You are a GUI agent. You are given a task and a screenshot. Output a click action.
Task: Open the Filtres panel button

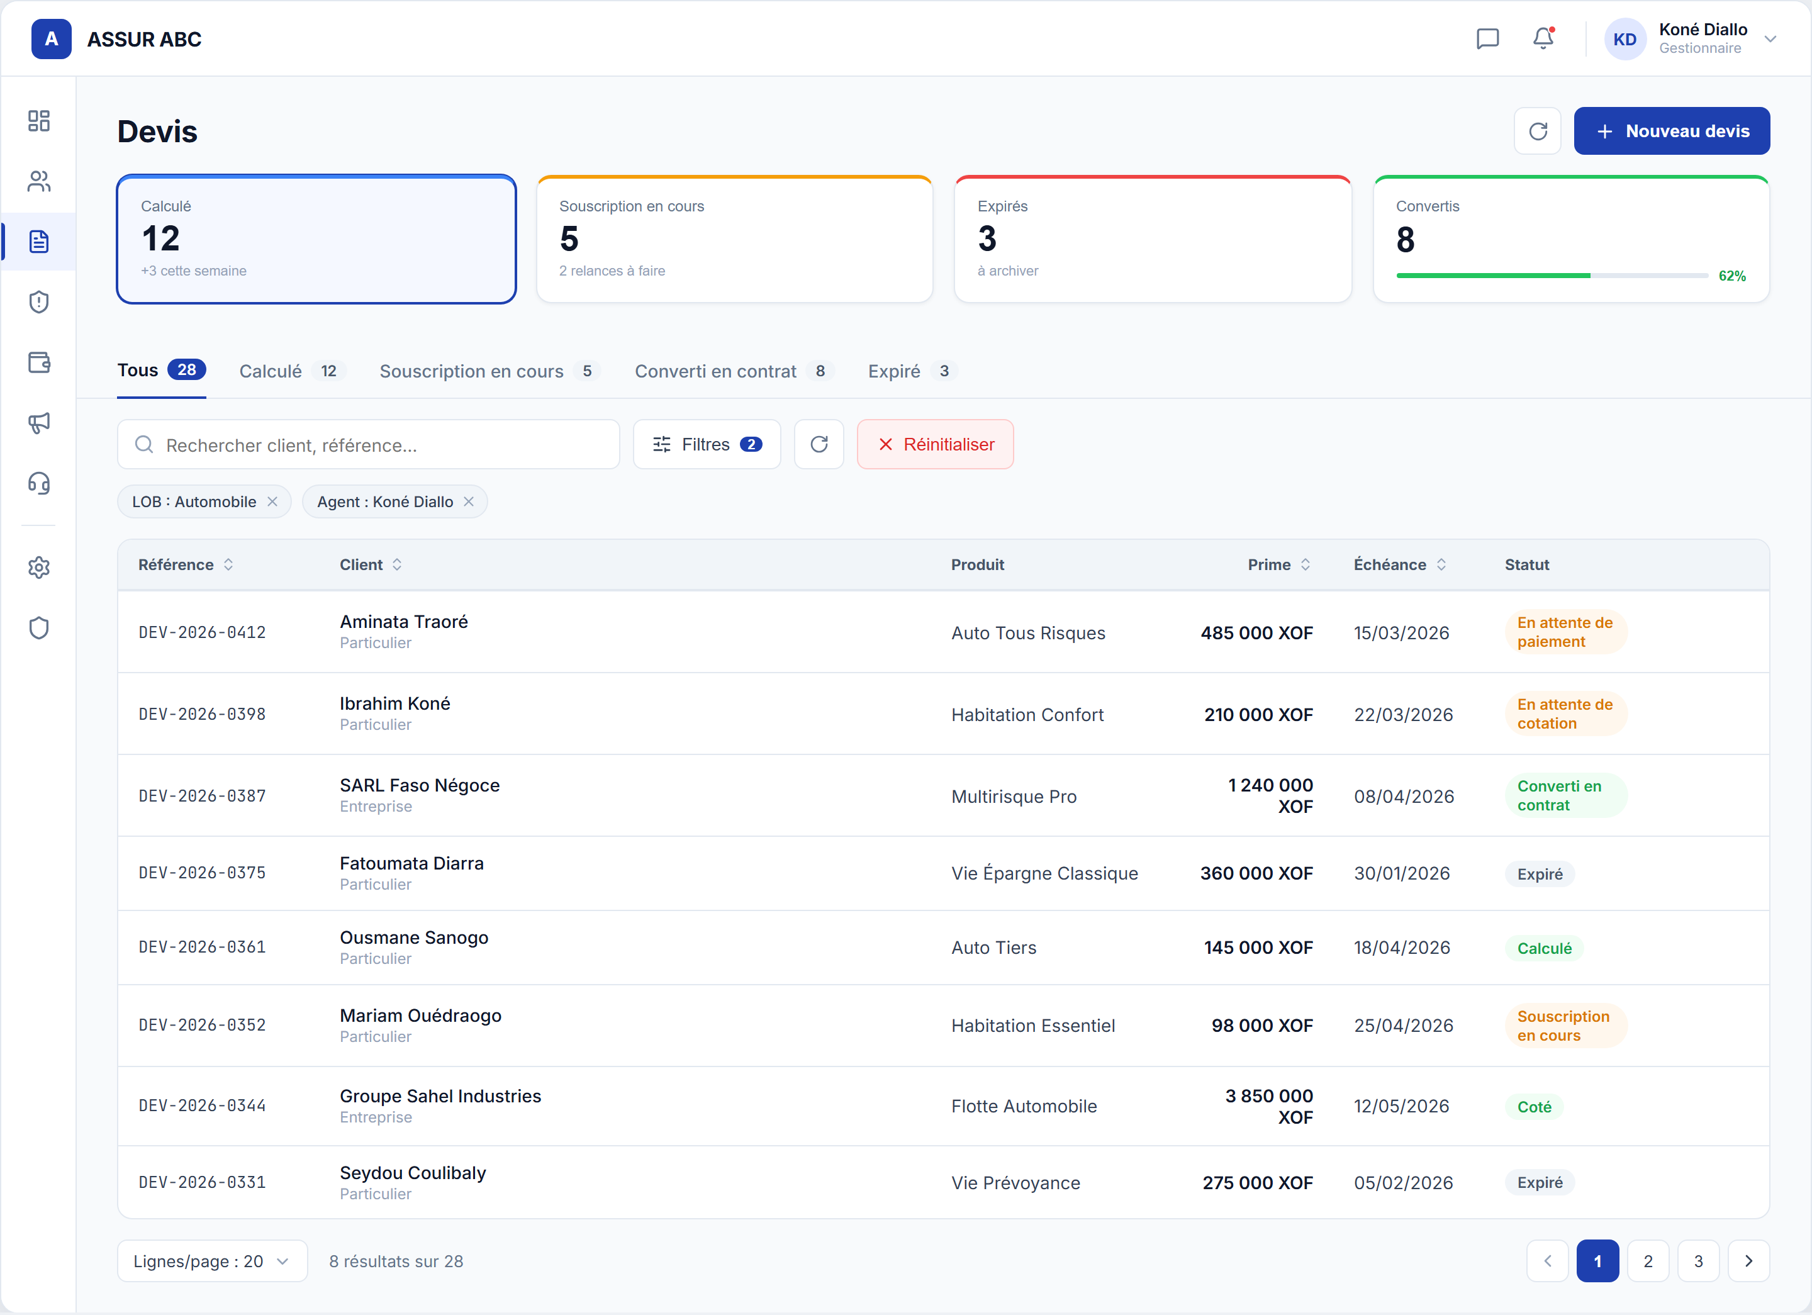(x=707, y=444)
